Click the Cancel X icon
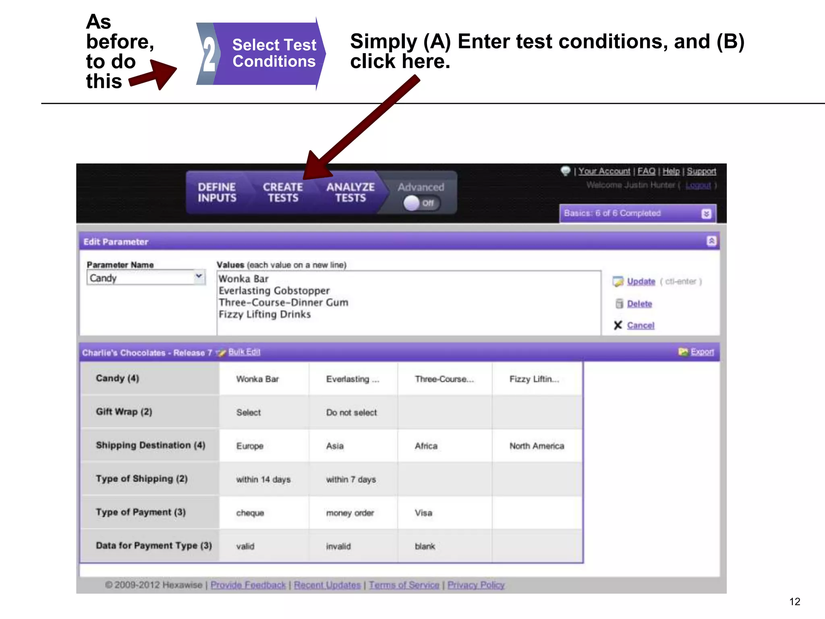825x619 pixels. click(x=618, y=325)
